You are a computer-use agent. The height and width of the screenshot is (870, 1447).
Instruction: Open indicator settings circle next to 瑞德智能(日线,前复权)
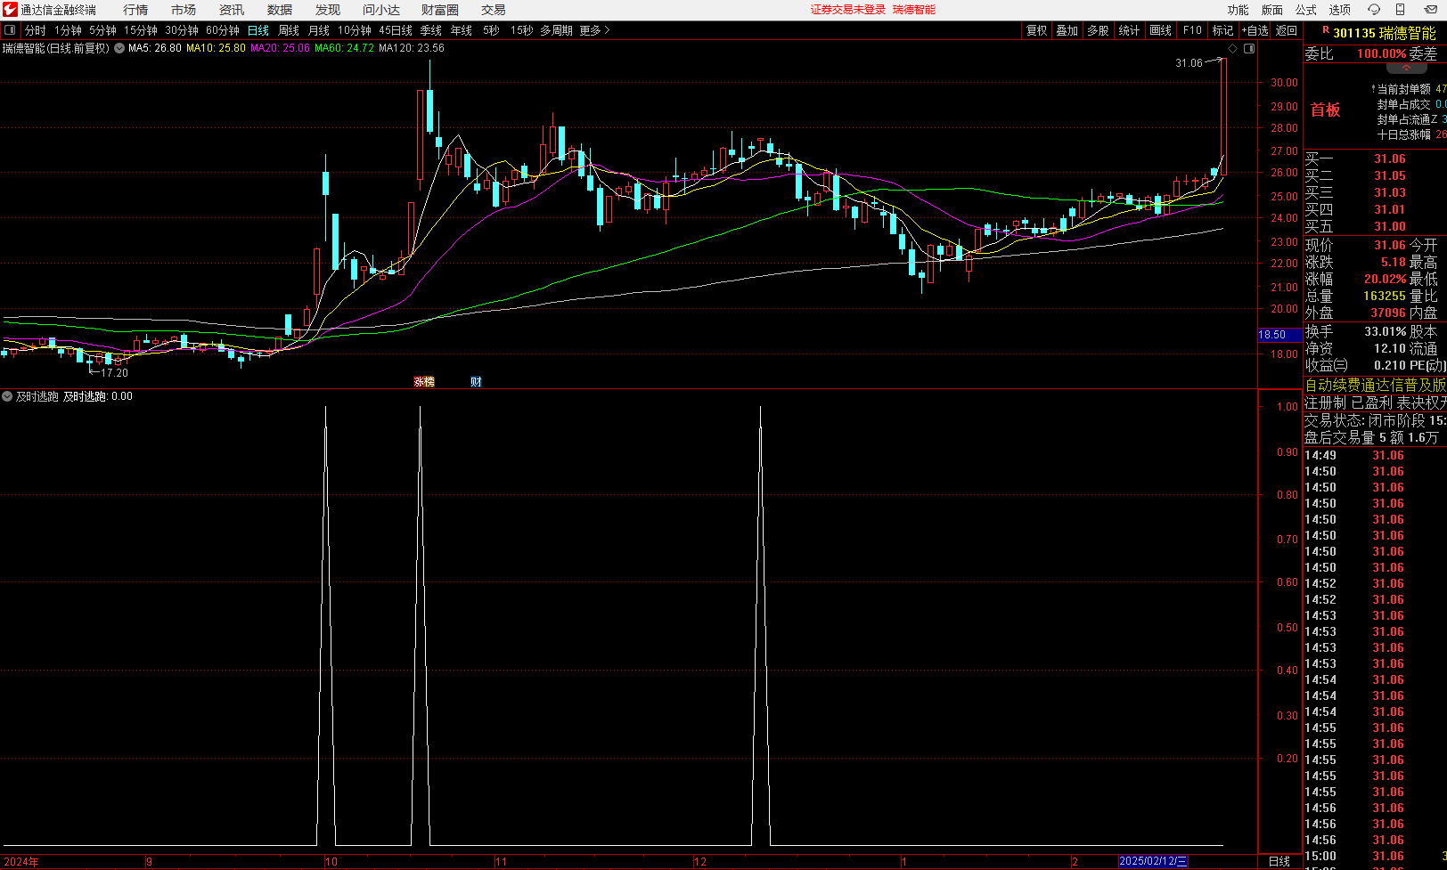119,48
